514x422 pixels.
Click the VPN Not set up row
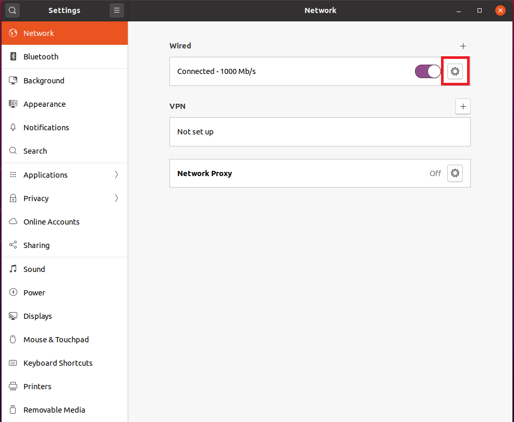pyautogui.click(x=320, y=132)
